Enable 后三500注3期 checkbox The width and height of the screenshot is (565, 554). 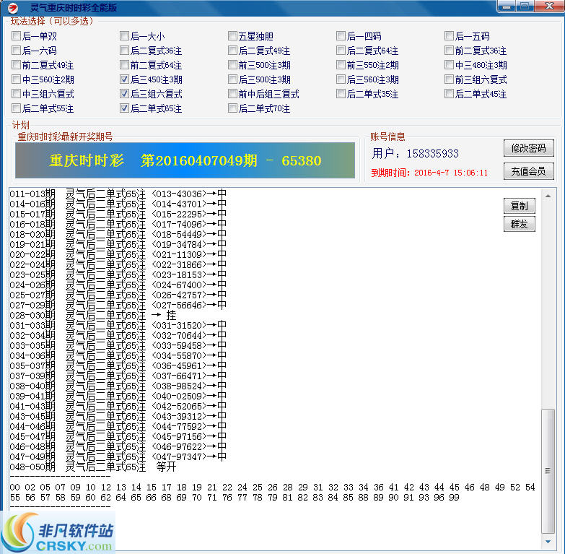[x=232, y=79]
